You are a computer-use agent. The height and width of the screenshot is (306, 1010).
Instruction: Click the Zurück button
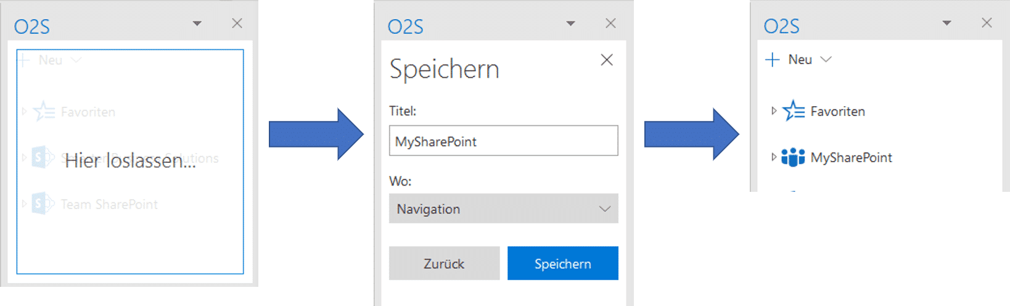coord(444,263)
